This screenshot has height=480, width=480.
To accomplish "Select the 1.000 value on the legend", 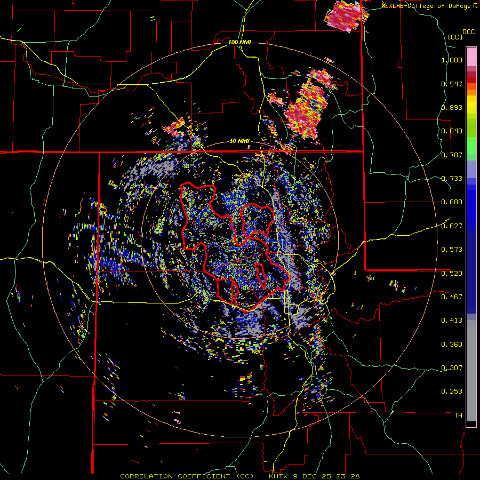I will 452,60.
